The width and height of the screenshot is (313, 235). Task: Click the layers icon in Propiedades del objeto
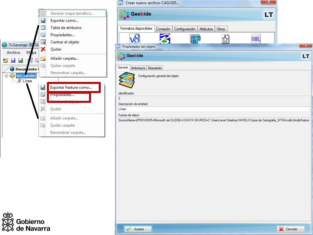pyautogui.click(x=127, y=80)
